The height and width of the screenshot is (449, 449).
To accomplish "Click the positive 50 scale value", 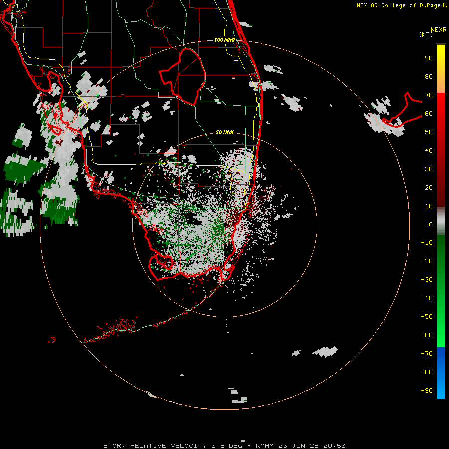I will click(x=429, y=132).
